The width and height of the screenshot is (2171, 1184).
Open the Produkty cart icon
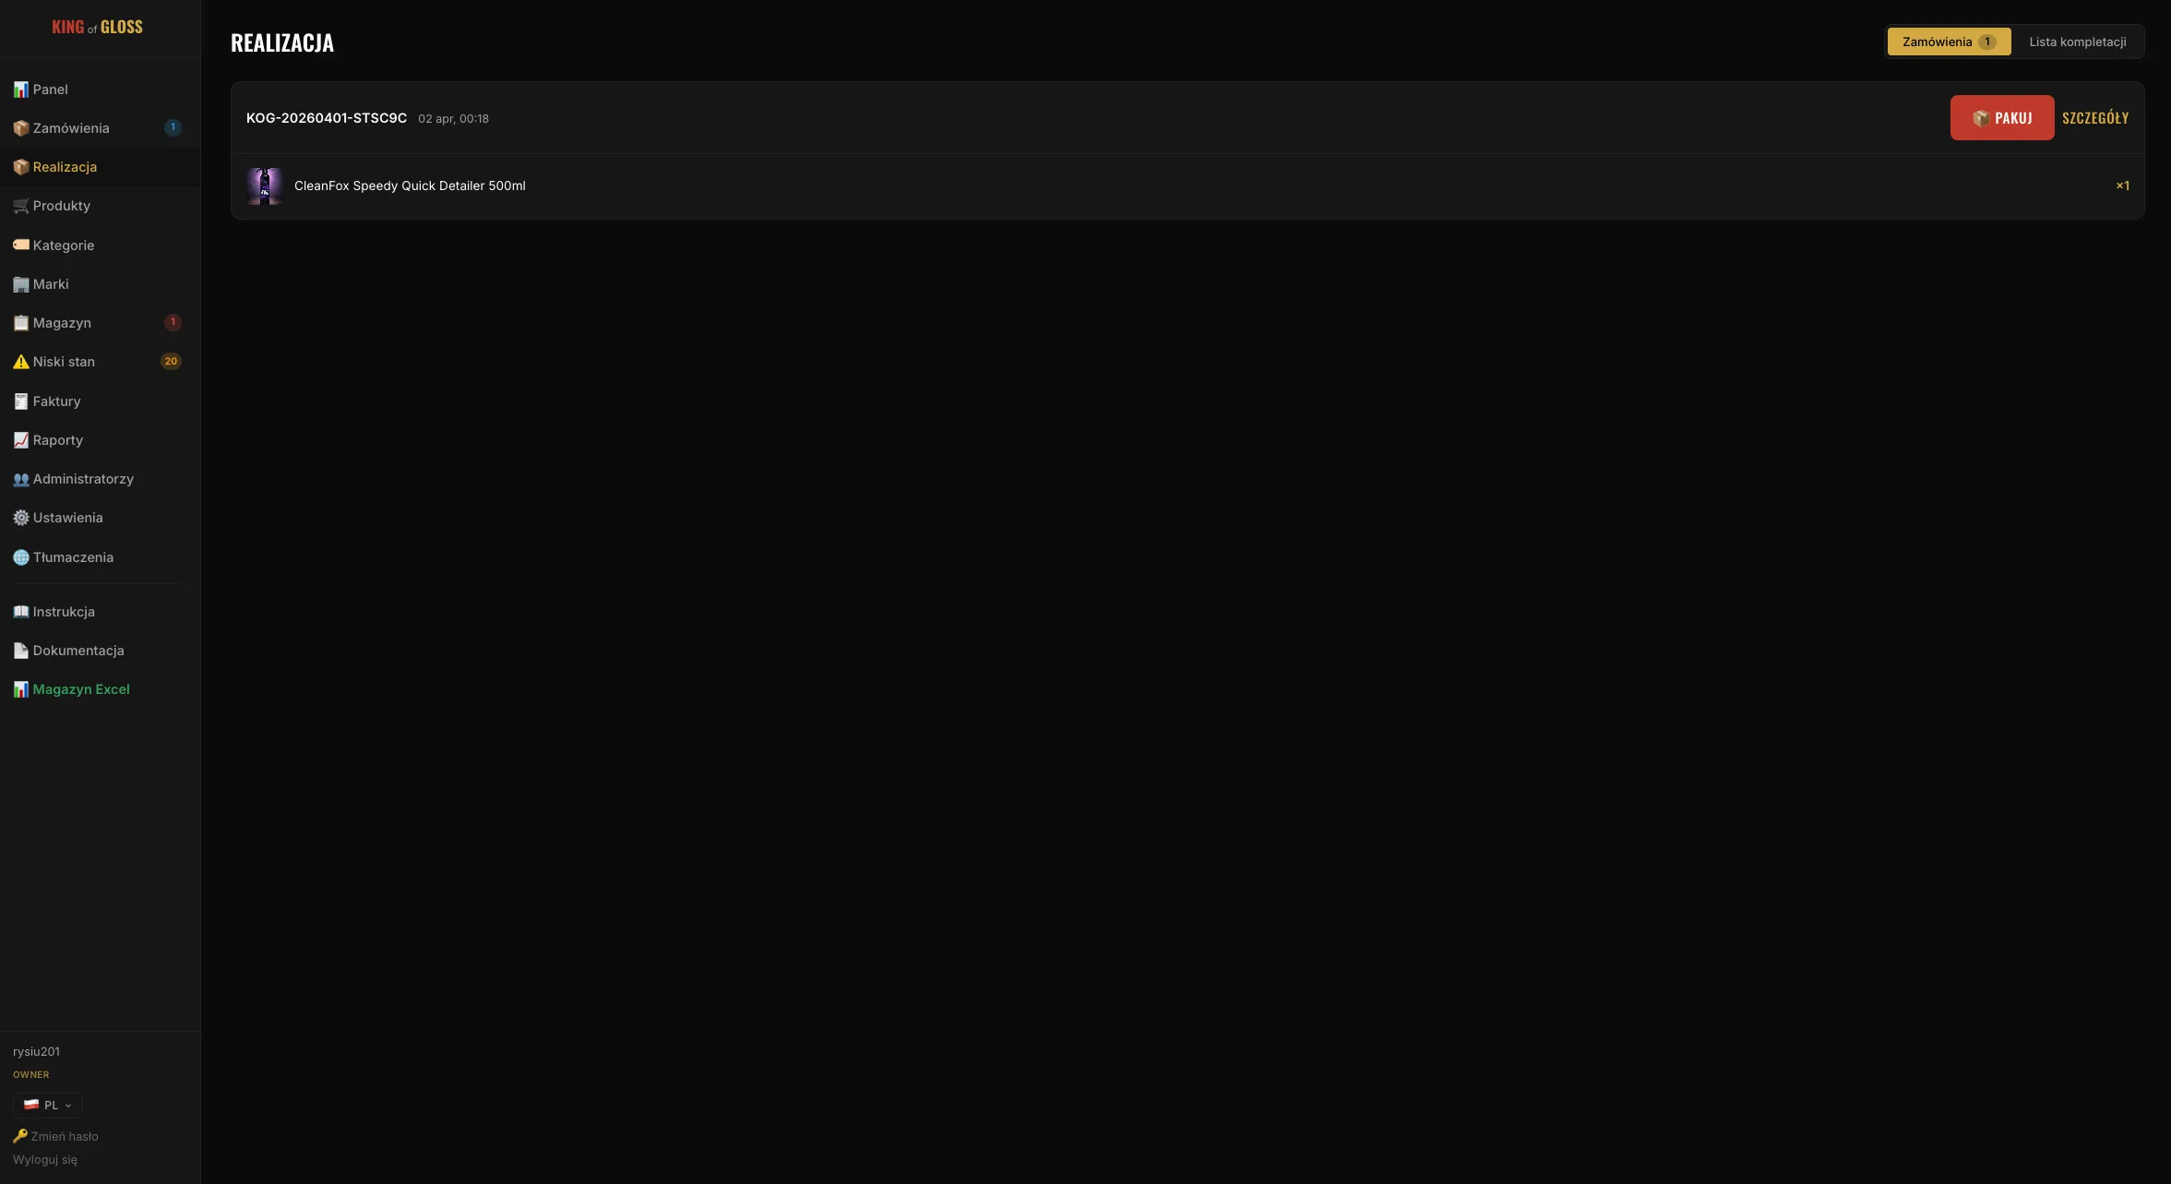coord(20,206)
